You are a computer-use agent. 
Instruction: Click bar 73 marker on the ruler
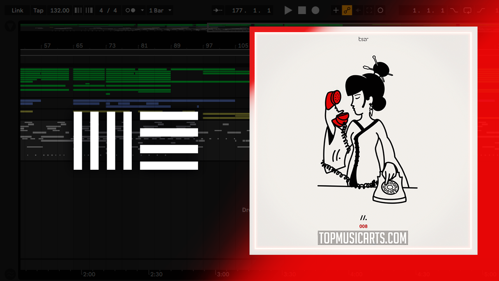tap(112, 46)
